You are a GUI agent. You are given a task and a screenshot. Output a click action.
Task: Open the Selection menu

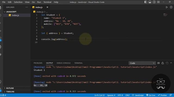(18, 2)
